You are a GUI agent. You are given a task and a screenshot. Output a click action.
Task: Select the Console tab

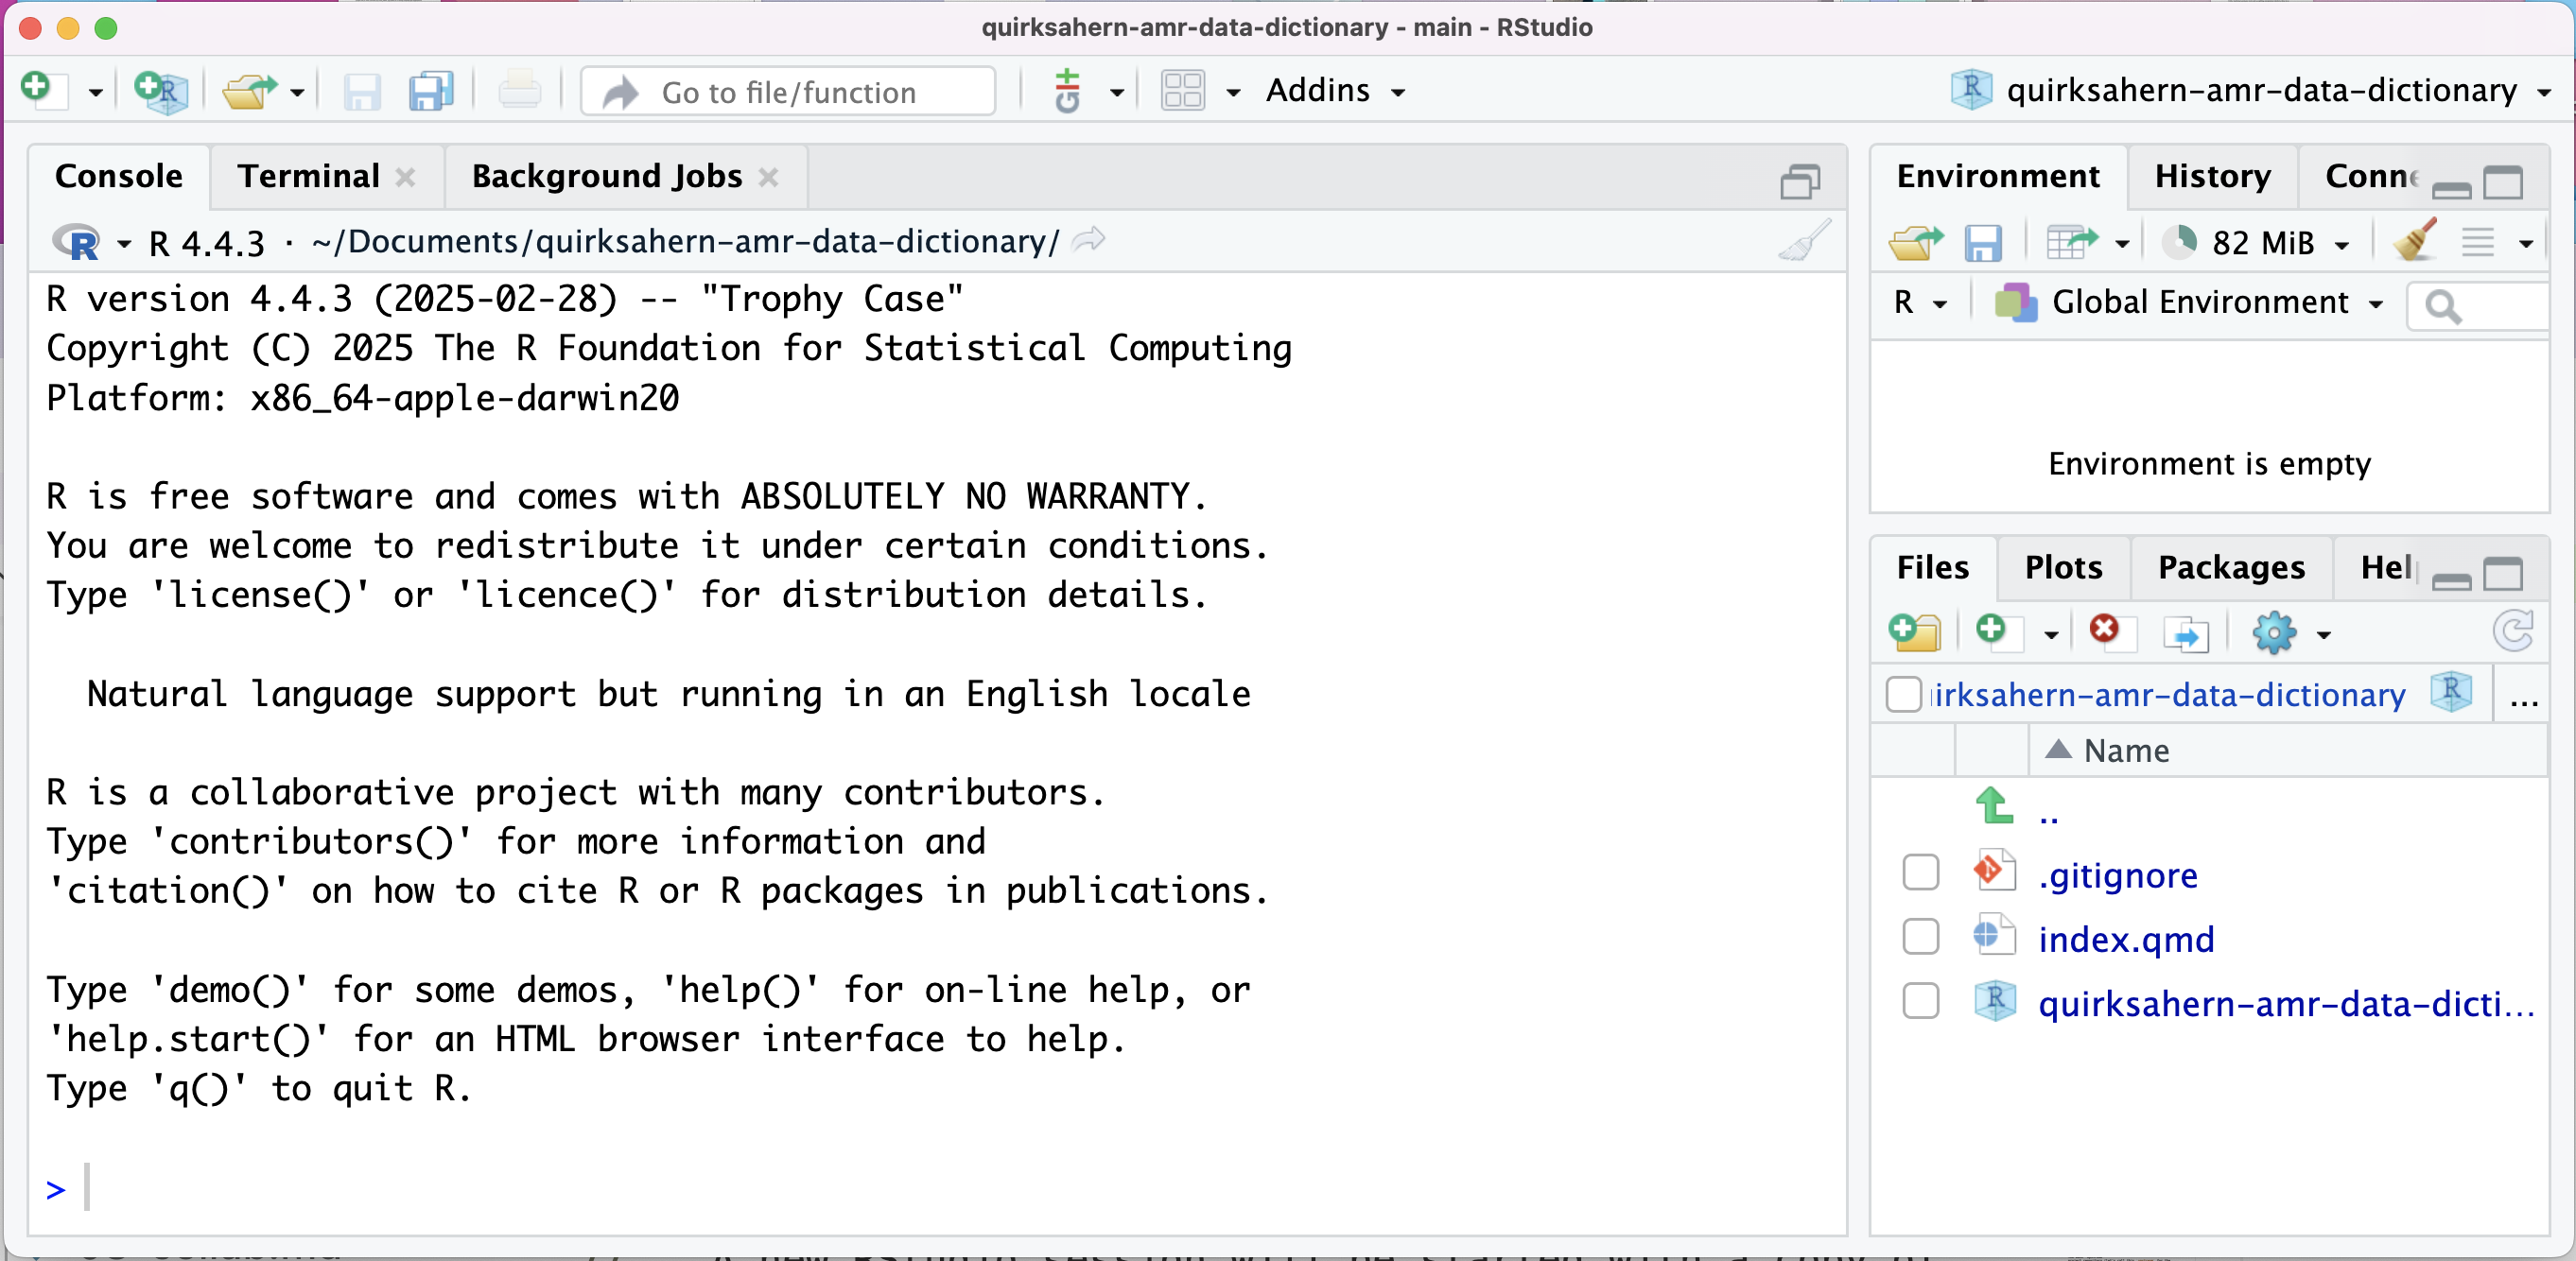click(116, 176)
